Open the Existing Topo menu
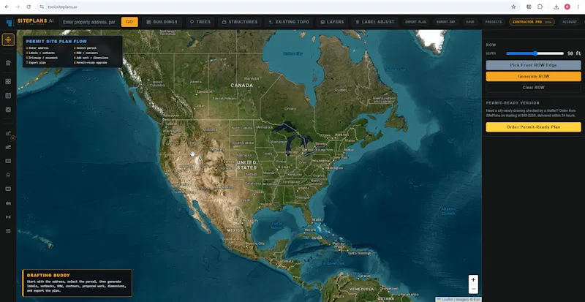The width and height of the screenshot is (585, 302). click(289, 22)
